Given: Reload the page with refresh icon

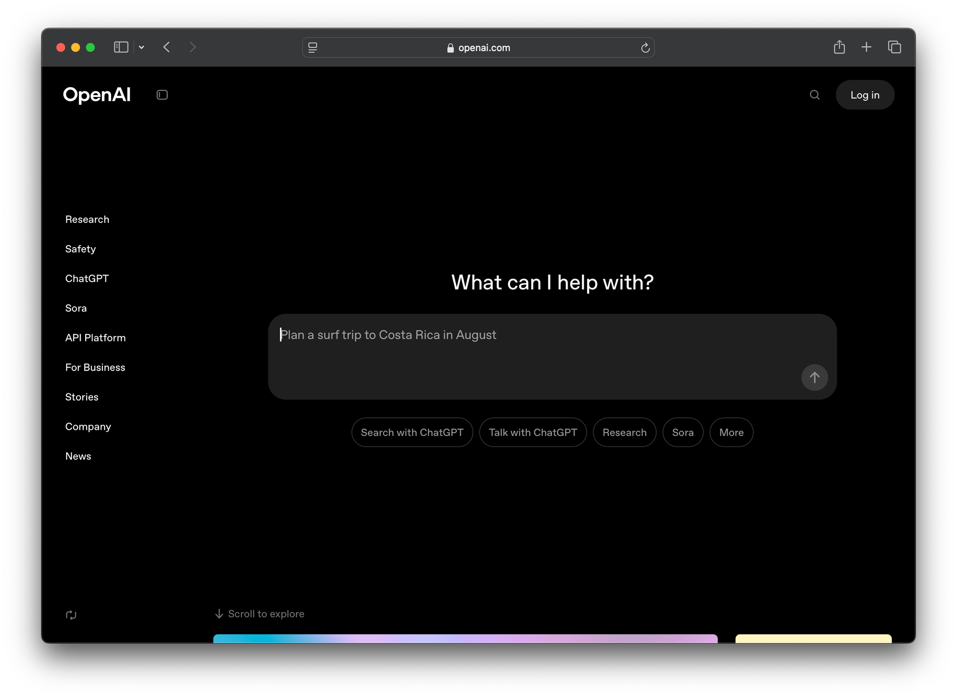Looking at the screenshot, I should [645, 47].
